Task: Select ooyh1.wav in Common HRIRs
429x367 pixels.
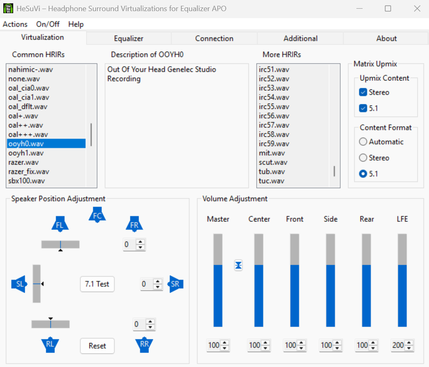Action: click(46, 153)
